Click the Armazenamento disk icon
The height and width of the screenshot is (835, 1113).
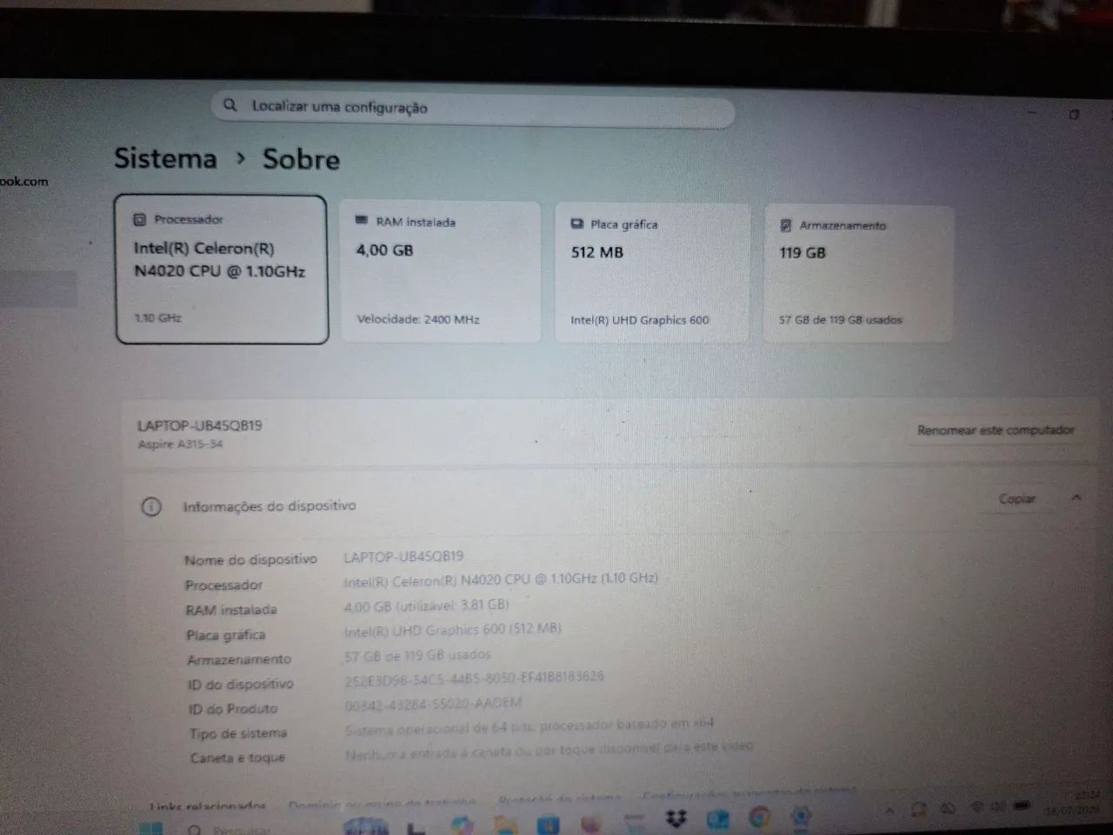point(785,225)
